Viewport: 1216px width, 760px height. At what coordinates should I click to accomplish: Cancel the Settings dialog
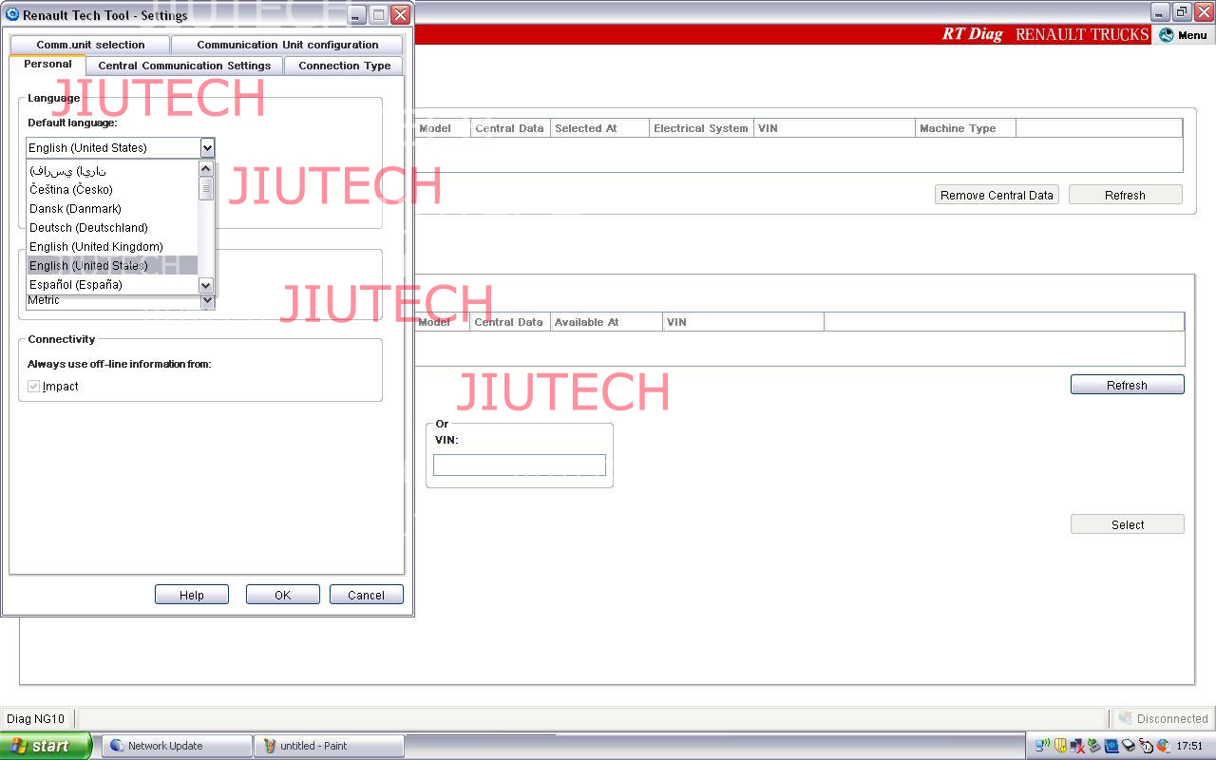click(366, 595)
